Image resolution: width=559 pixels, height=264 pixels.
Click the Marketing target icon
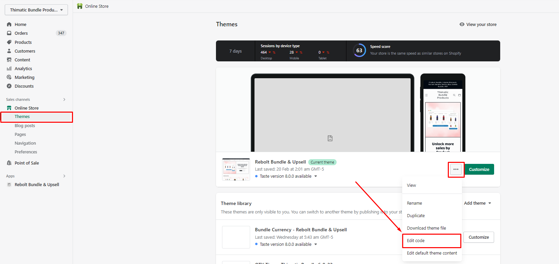pos(9,77)
